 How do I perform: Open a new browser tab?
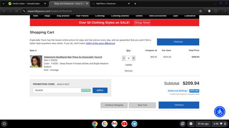pyautogui.click(x=135, y=4)
